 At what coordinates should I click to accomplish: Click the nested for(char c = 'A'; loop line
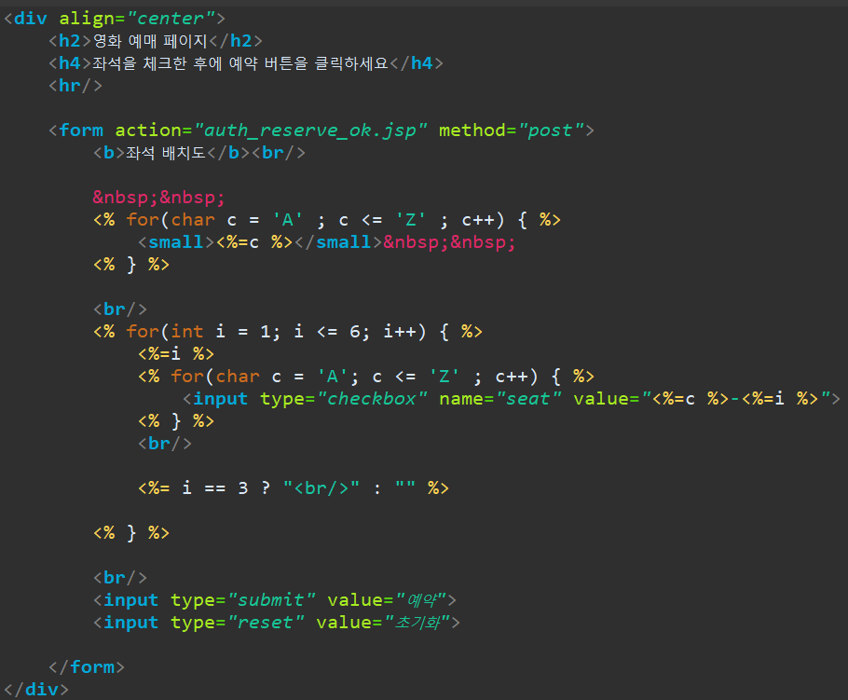pos(366,377)
